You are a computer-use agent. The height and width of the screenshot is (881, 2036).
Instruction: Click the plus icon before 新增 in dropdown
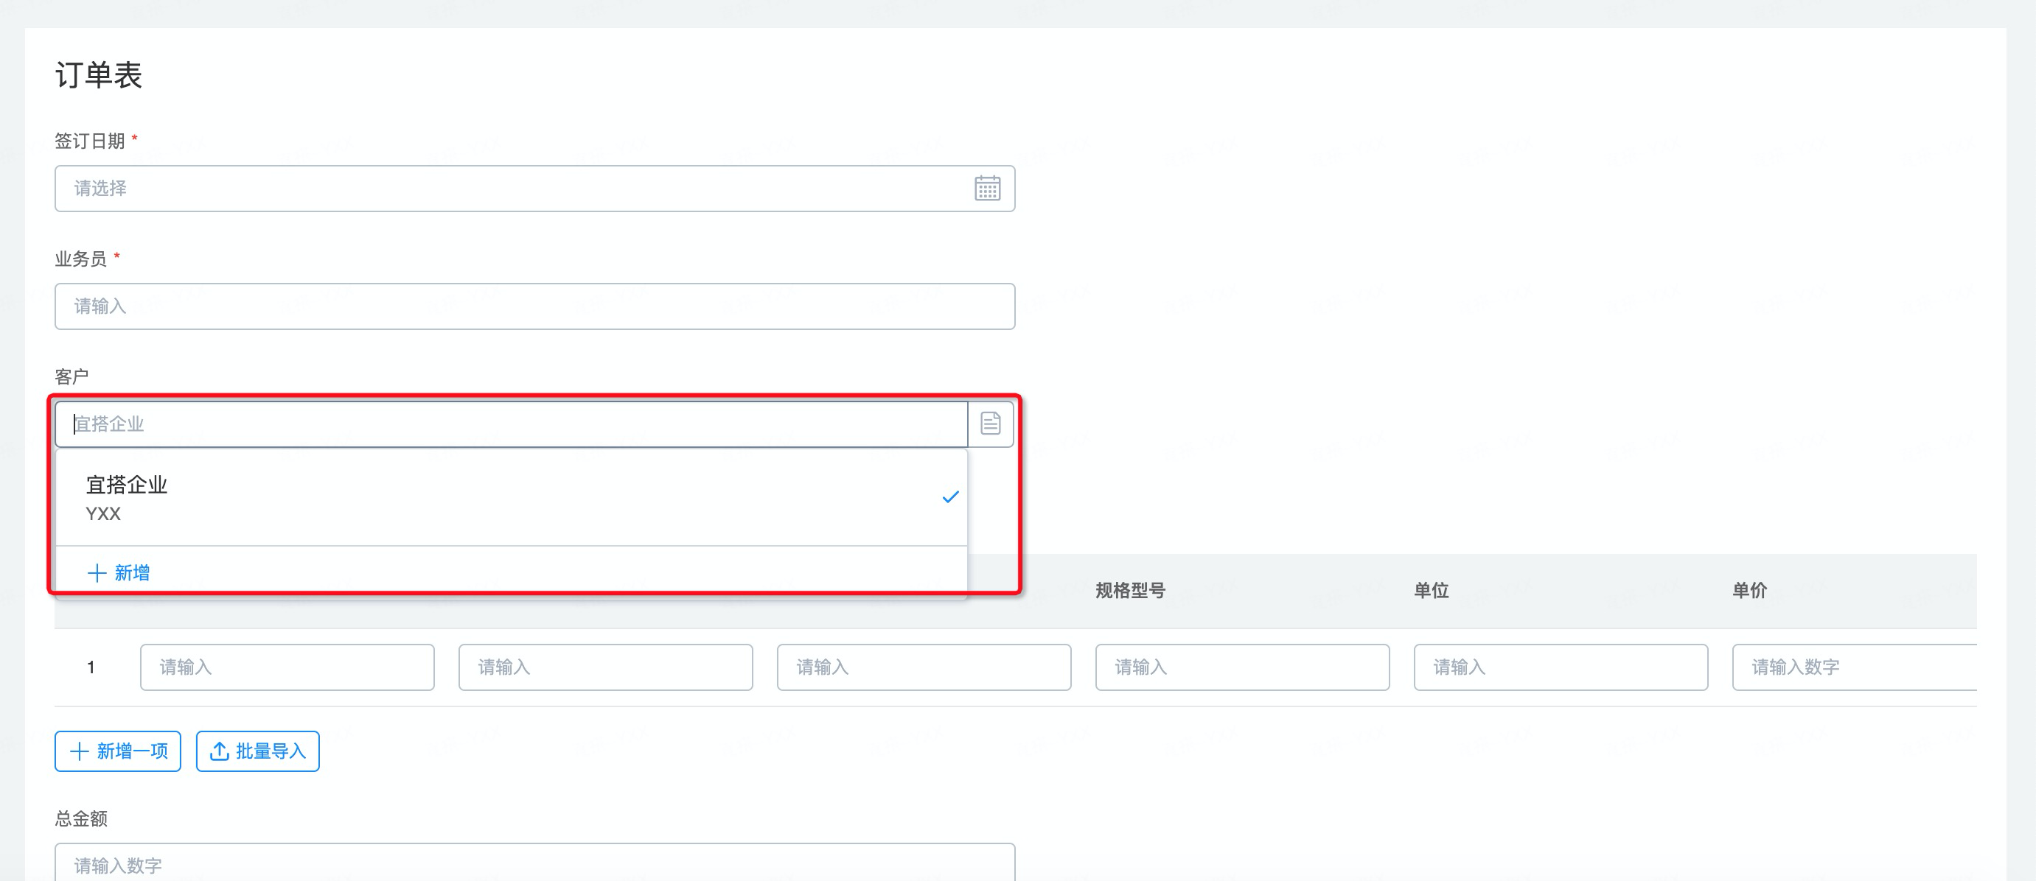point(97,573)
